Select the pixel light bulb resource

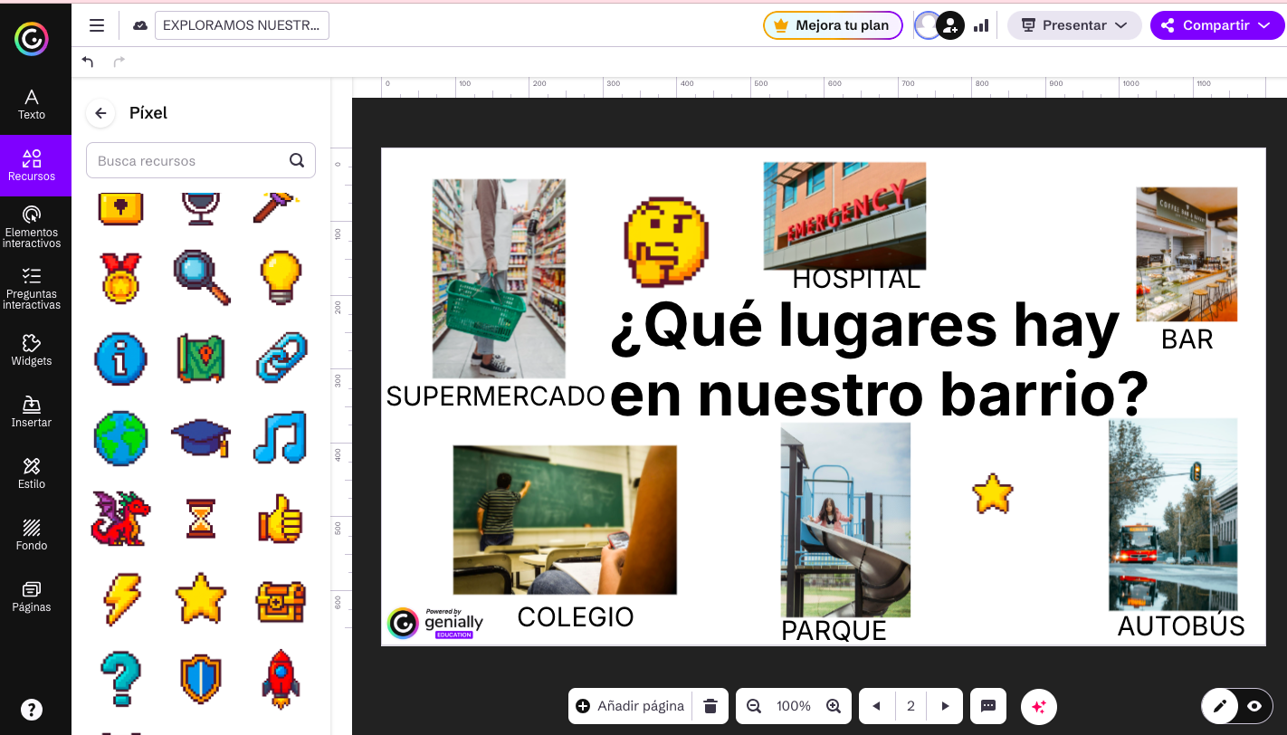[x=280, y=278]
